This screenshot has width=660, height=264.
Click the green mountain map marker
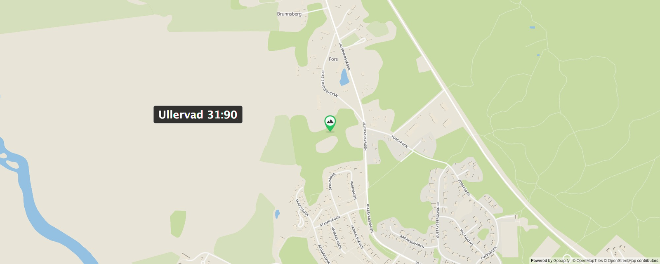coord(330,123)
